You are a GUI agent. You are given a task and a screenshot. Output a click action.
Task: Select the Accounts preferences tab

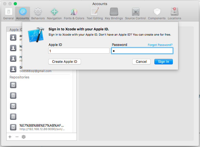(23, 14)
